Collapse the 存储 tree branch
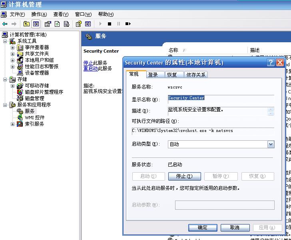Viewport: 291px width, 240px height. coord(5,80)
